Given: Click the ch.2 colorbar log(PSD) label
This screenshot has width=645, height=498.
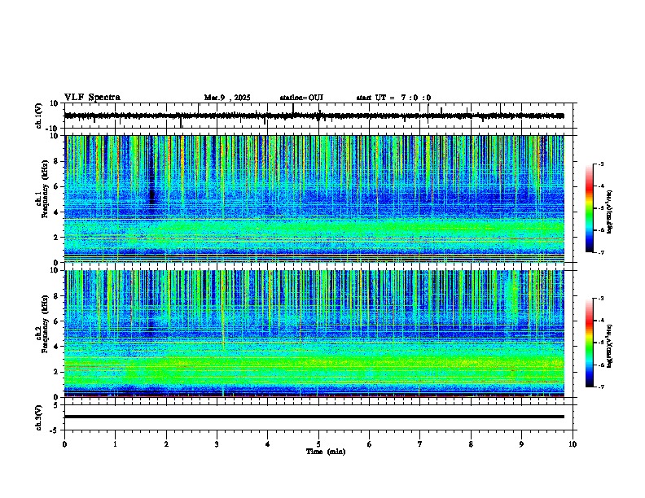Looking at the screenshot, I should [x=609, y=346].
